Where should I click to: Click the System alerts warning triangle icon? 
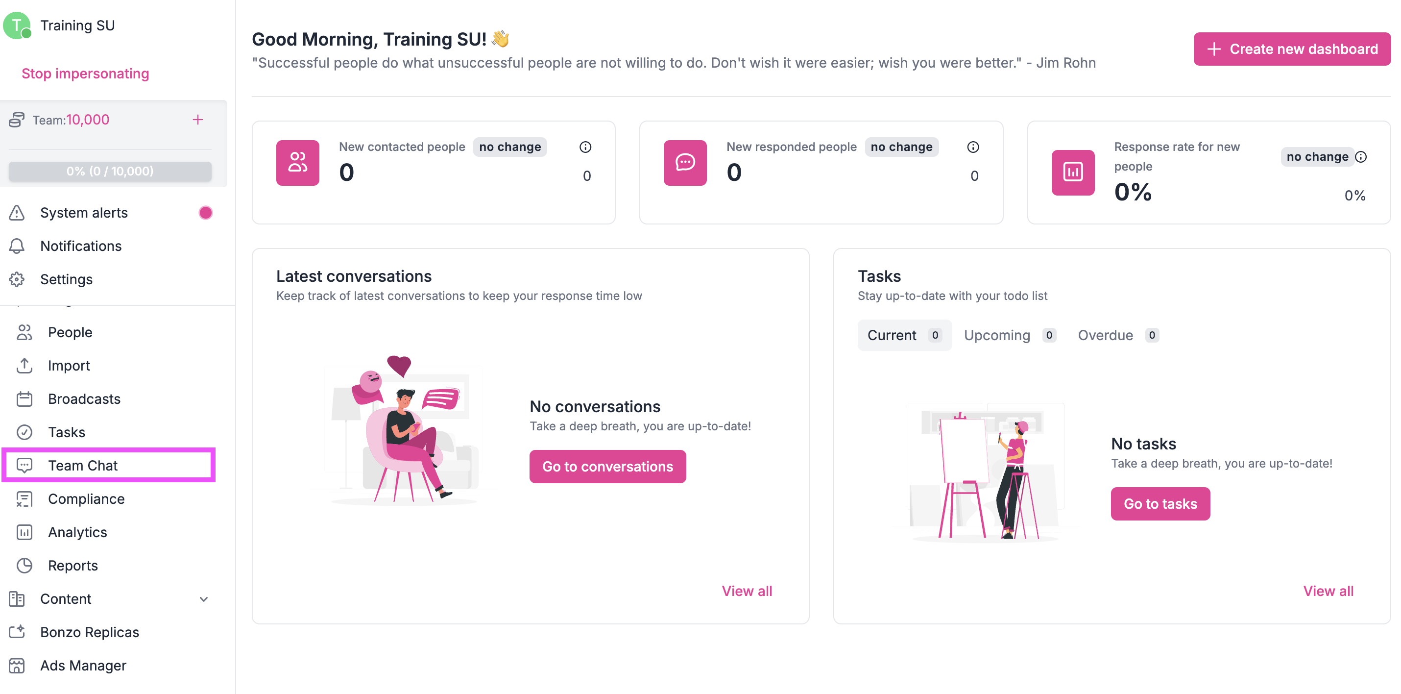[x=17, y=213]
